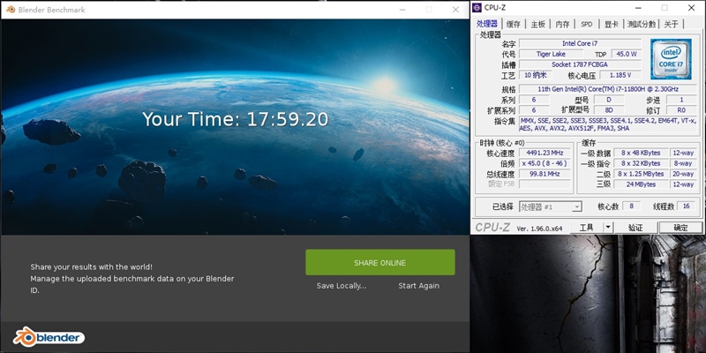706x353 pixels.
Task: Click the 1.185 V core voltage value
Action: click(620, 75)
